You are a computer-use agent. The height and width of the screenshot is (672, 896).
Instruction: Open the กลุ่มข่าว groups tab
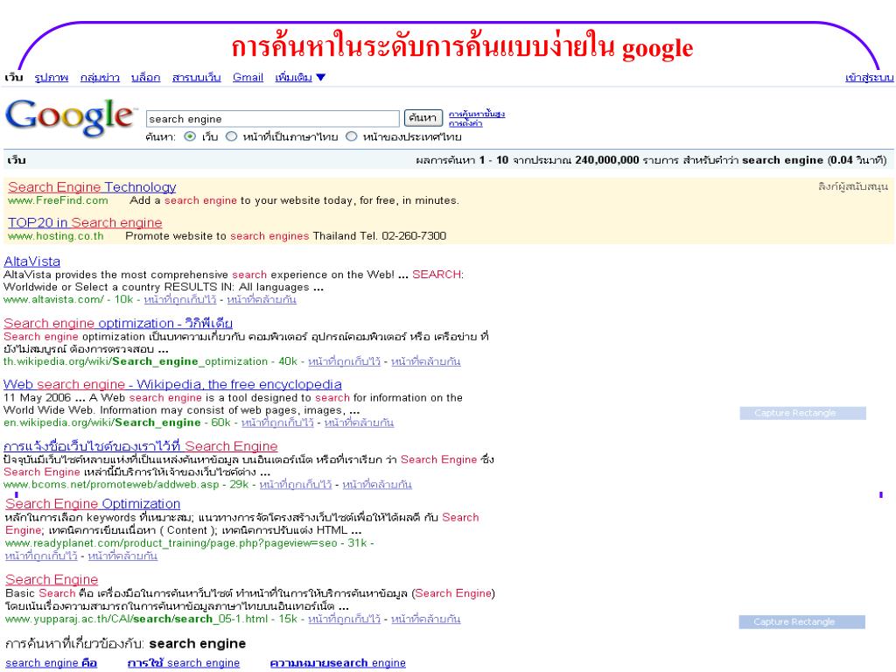pyautogui.click(x=100, y=78)
